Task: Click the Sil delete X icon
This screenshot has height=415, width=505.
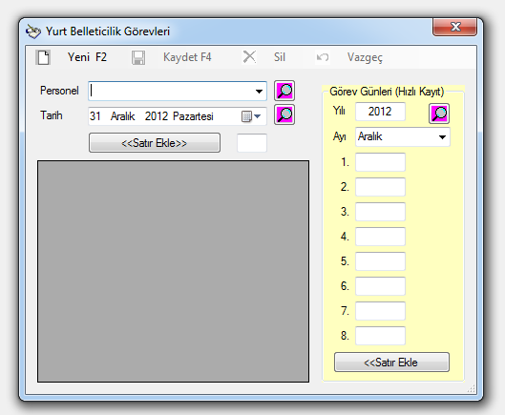Action: [x=249, y=57]
